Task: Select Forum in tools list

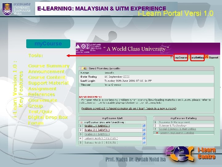Action: pos(36,123)
